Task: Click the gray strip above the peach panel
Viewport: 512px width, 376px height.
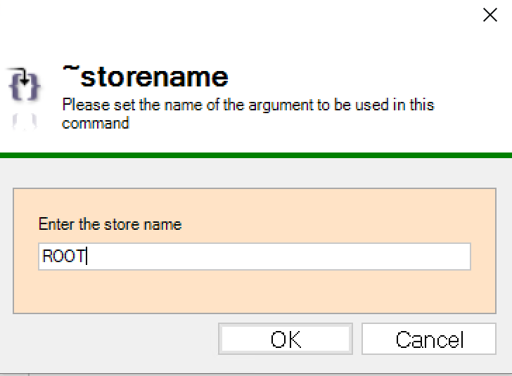Action: click(x=256, y=173)
